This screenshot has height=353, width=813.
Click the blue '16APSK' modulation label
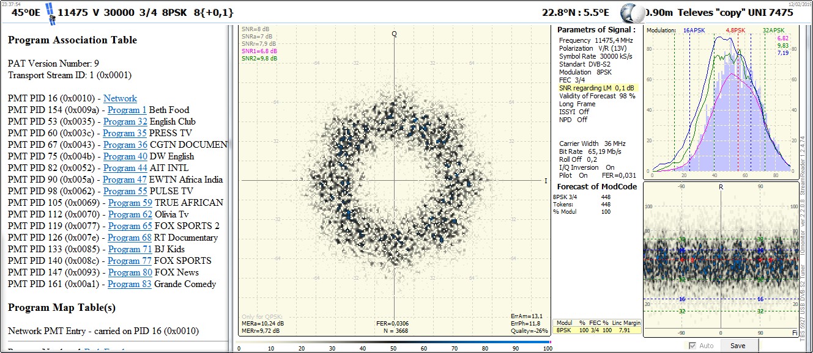(x=695, y=30)
